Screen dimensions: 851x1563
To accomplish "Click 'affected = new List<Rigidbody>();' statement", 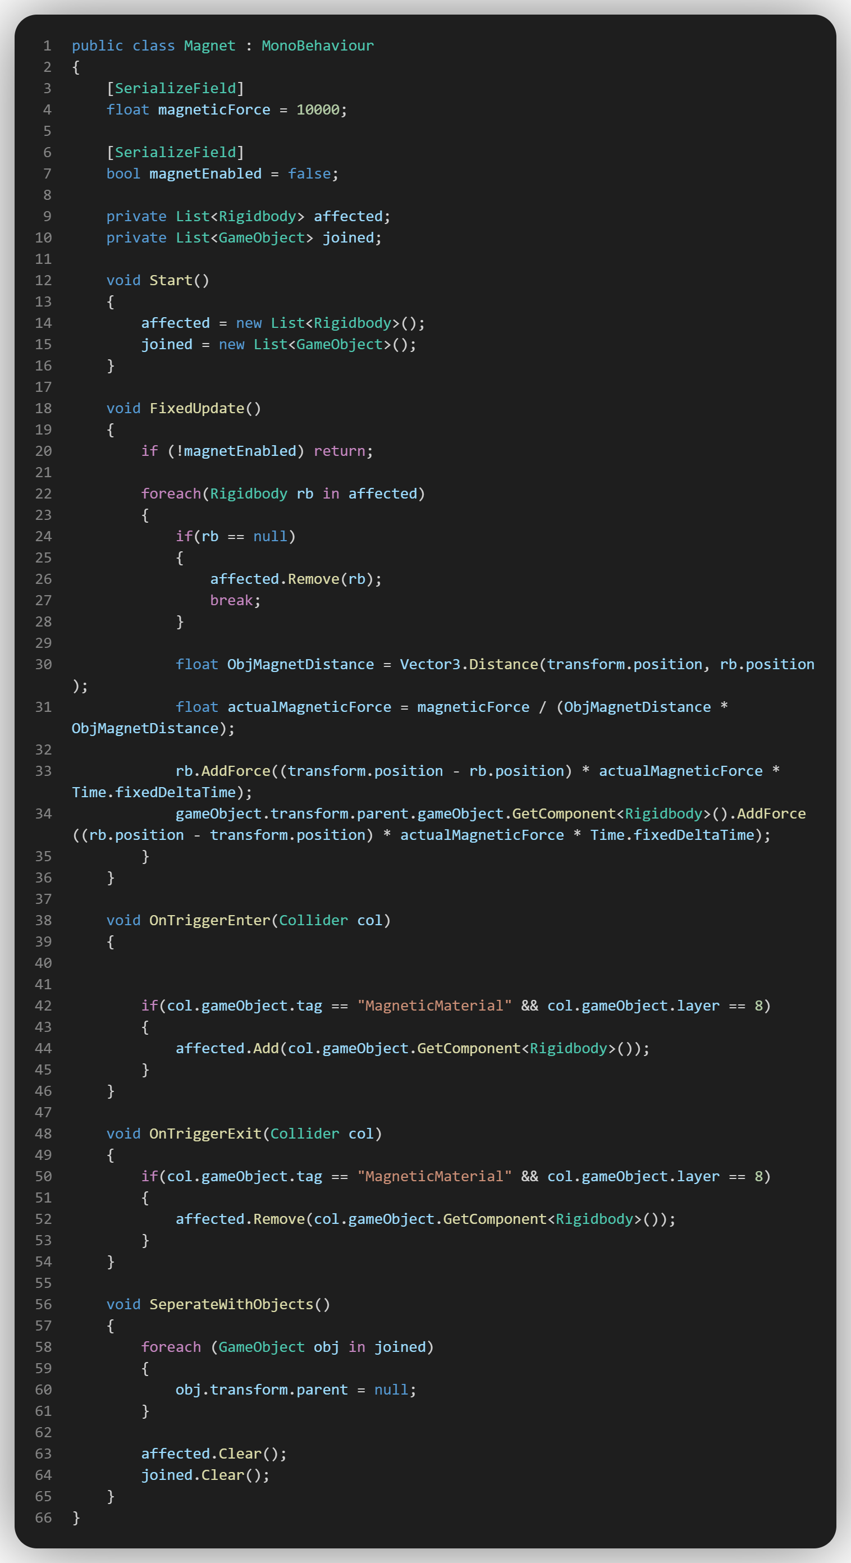I will 283,323.
